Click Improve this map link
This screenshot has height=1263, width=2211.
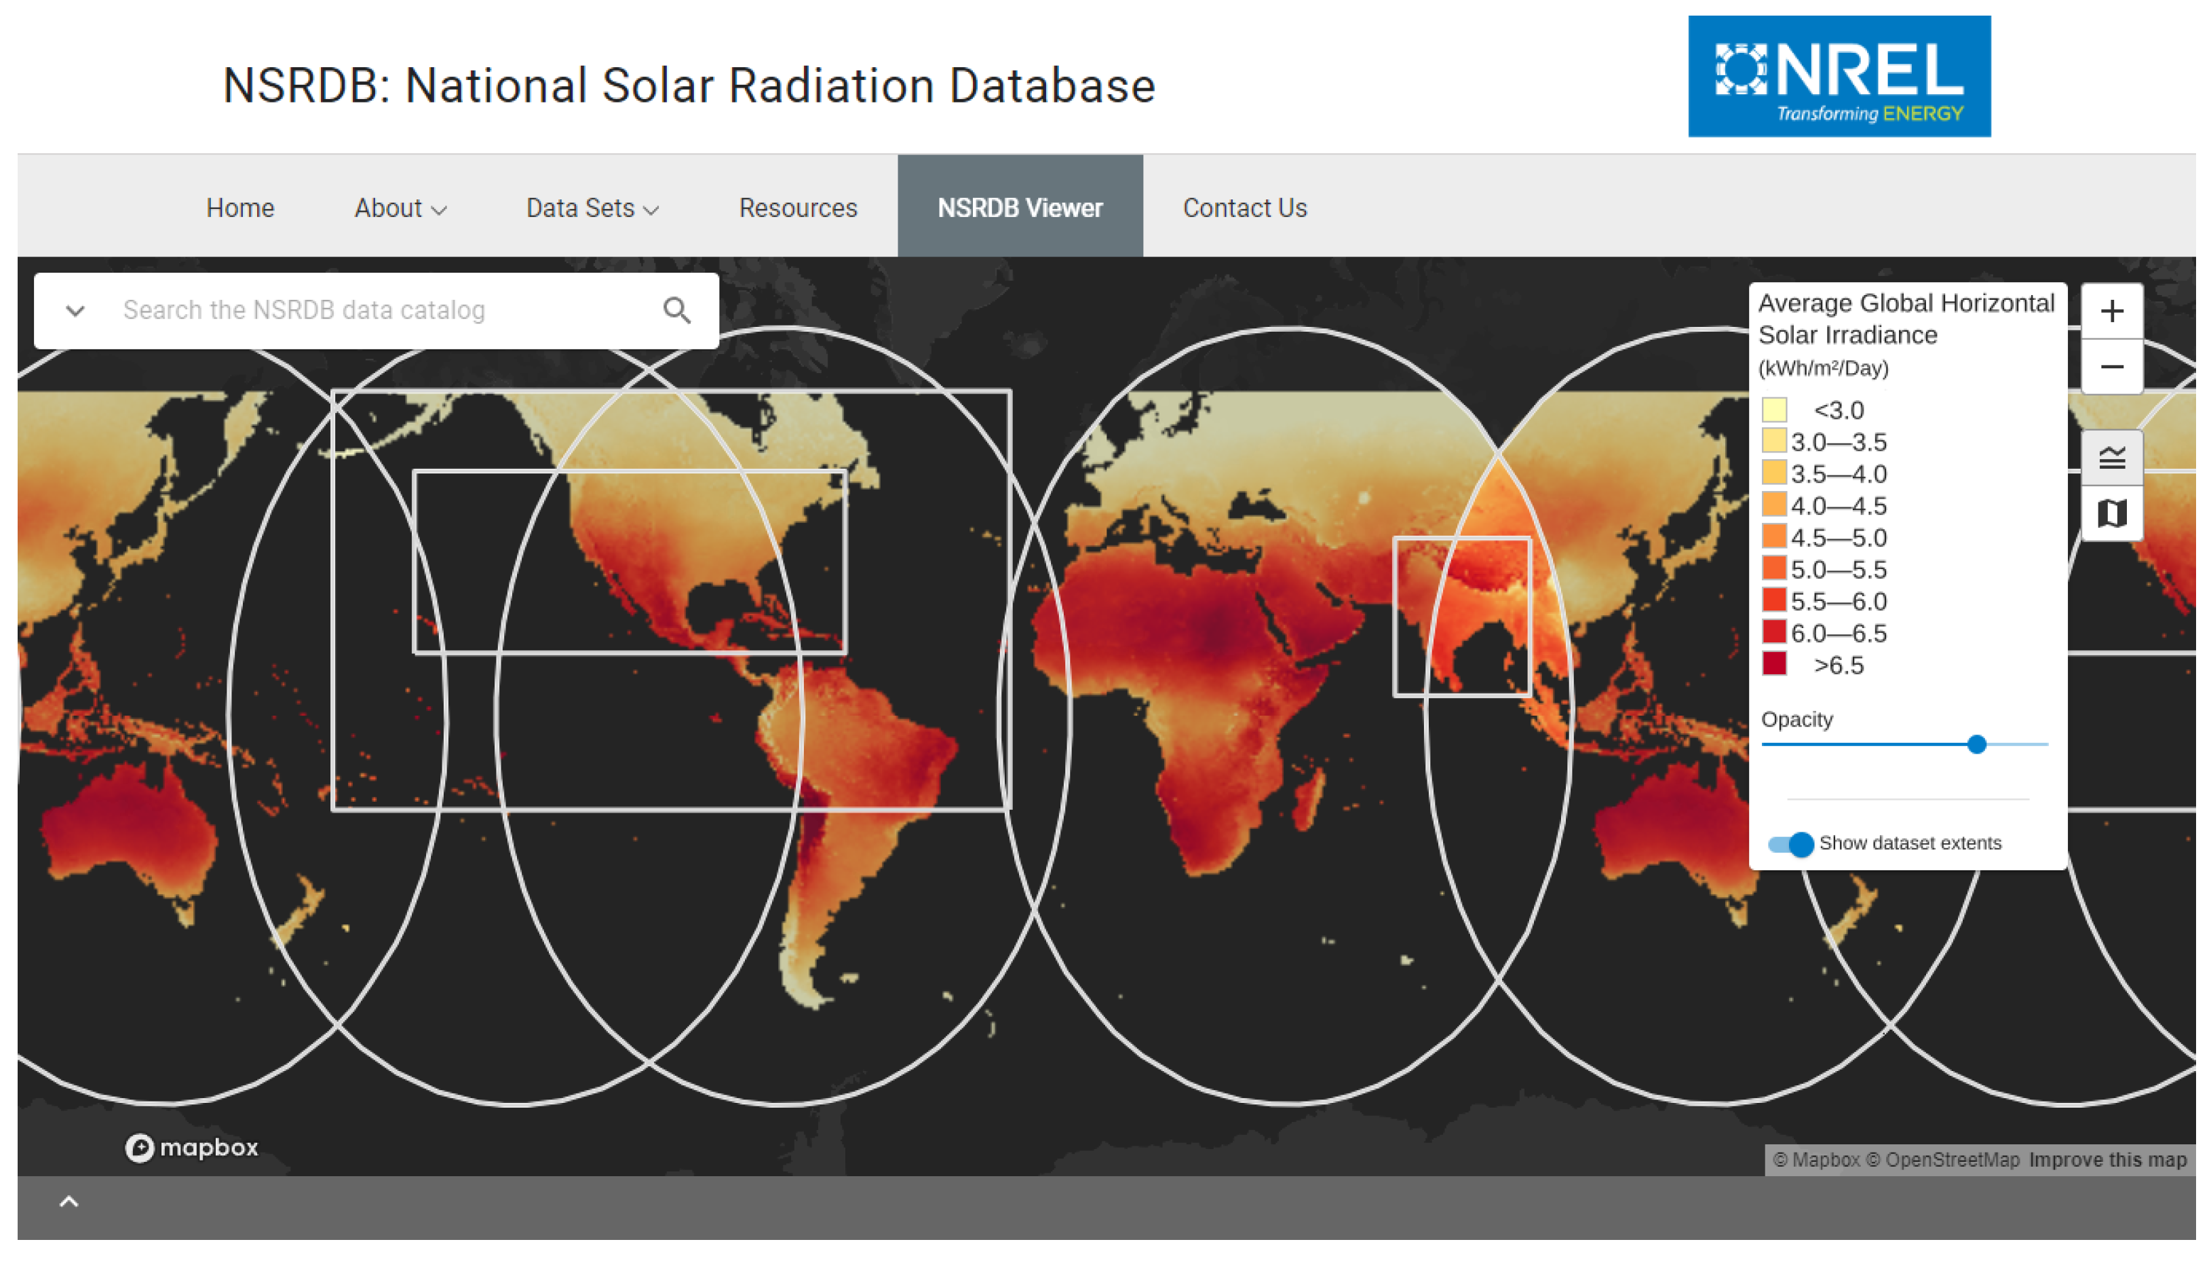(2106, 1160)
